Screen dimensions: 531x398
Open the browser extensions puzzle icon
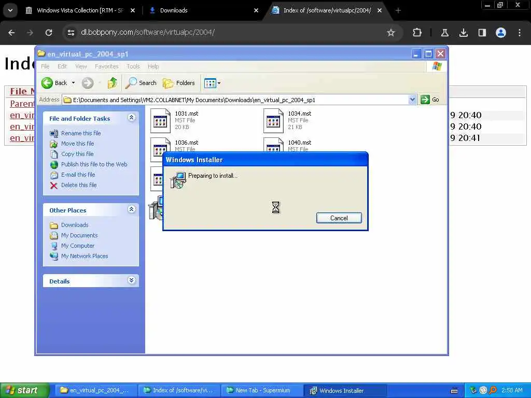coord(417,33)
